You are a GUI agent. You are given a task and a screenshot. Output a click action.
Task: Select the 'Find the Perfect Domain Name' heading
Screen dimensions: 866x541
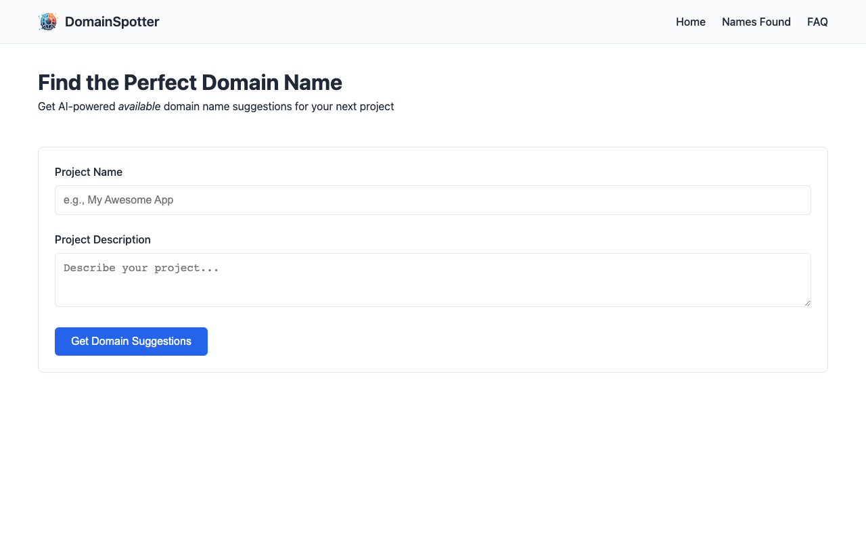pyautogui.click(x=190, y=83)
